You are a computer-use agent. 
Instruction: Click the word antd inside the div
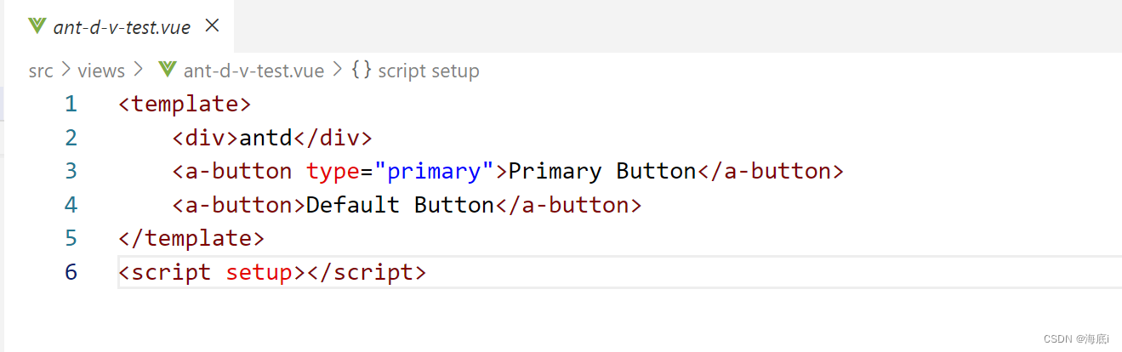[x=266, y=138]
